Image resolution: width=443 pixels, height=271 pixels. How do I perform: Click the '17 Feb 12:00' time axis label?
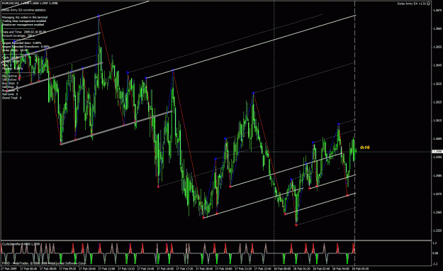(106, 268)
